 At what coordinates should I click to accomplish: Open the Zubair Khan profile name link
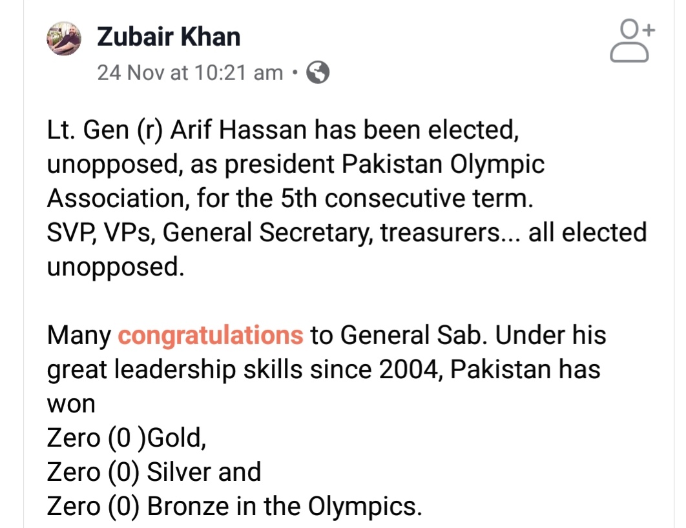click(x=169, y=37)
